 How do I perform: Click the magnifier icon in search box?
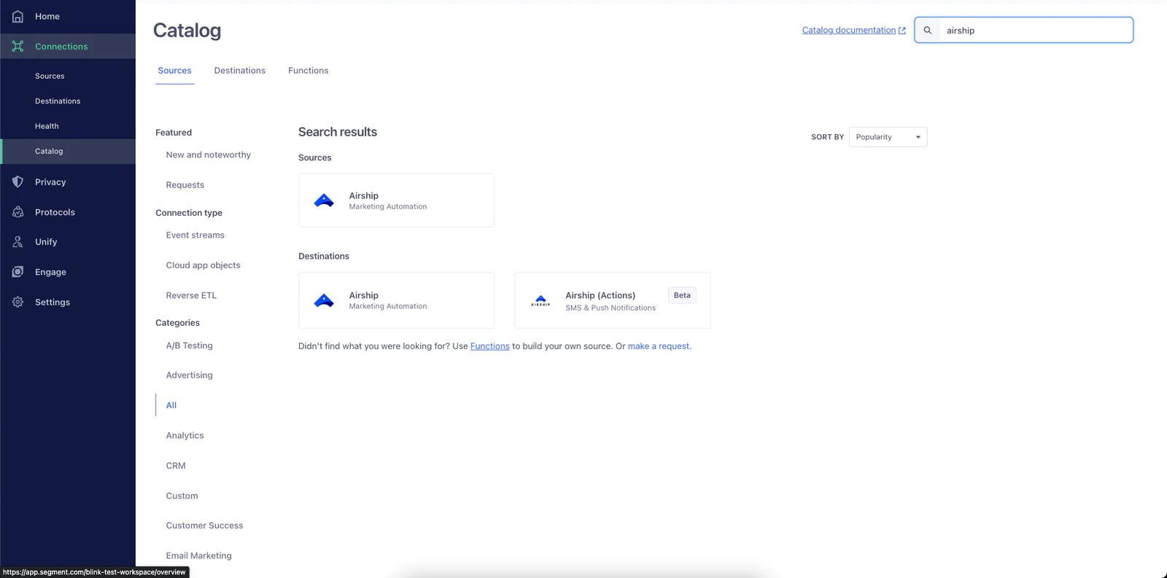pyautogui.click(x=928, y=31)
